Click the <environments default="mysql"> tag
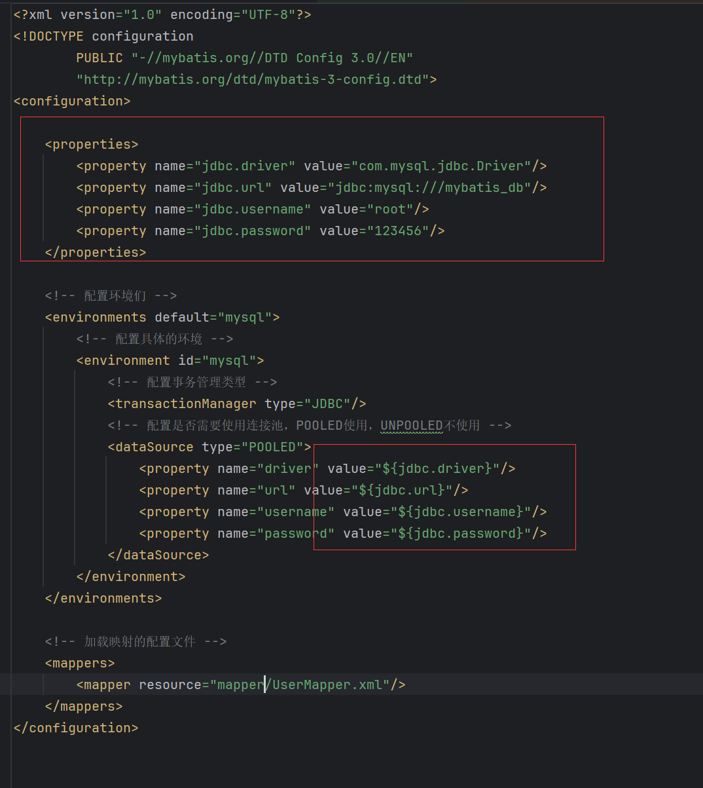 (162, 317)
